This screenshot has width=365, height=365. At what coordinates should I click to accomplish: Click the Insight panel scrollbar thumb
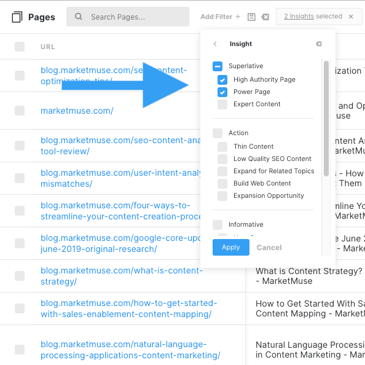pos(326,118)
